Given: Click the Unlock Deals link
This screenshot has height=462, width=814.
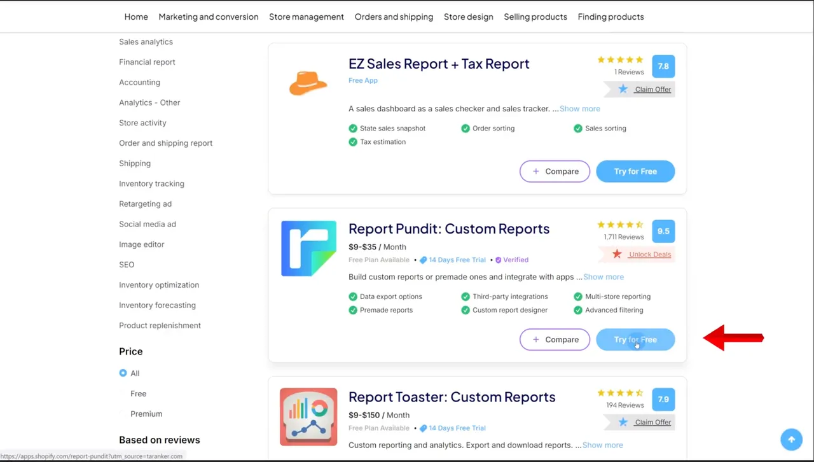Looking at the screenshot, I should (x=650, y=254).
